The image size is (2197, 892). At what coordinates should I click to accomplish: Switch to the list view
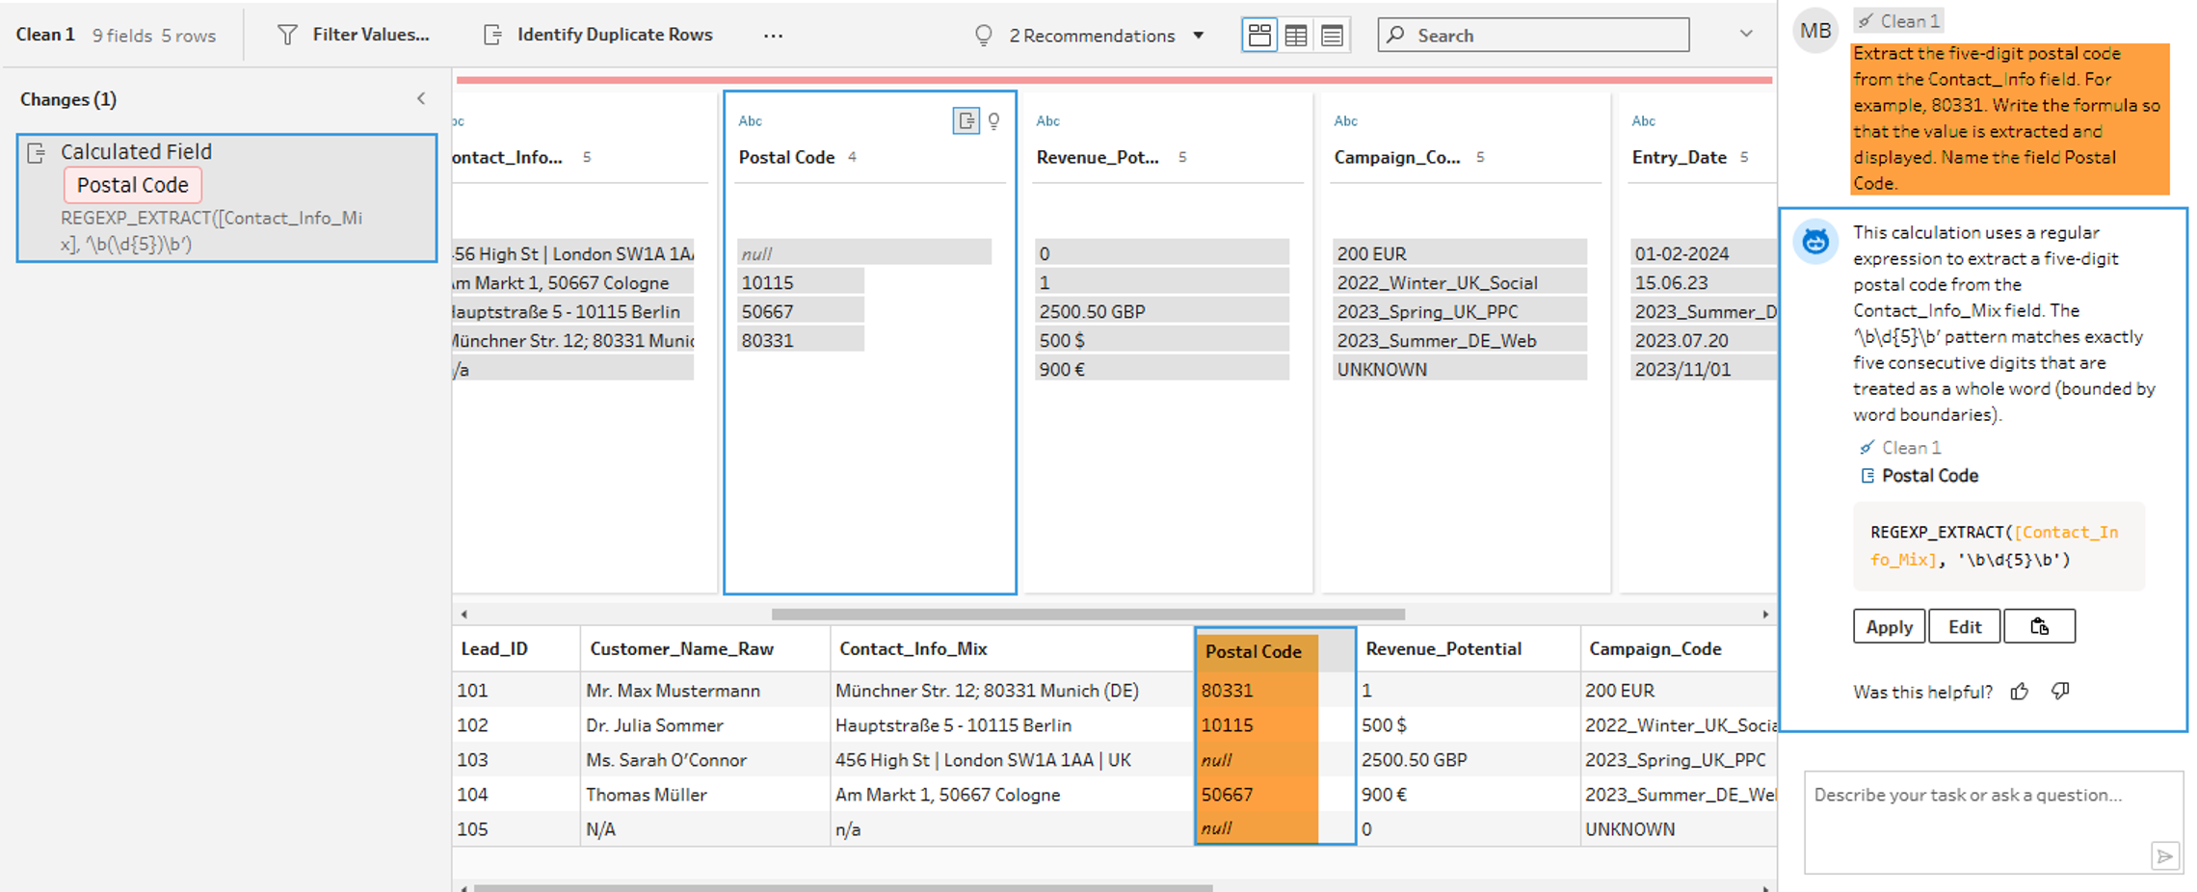1332,36
